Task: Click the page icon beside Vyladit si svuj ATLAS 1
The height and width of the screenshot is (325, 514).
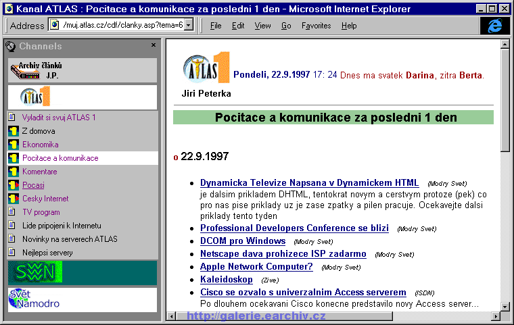Action: pos(11,117)
